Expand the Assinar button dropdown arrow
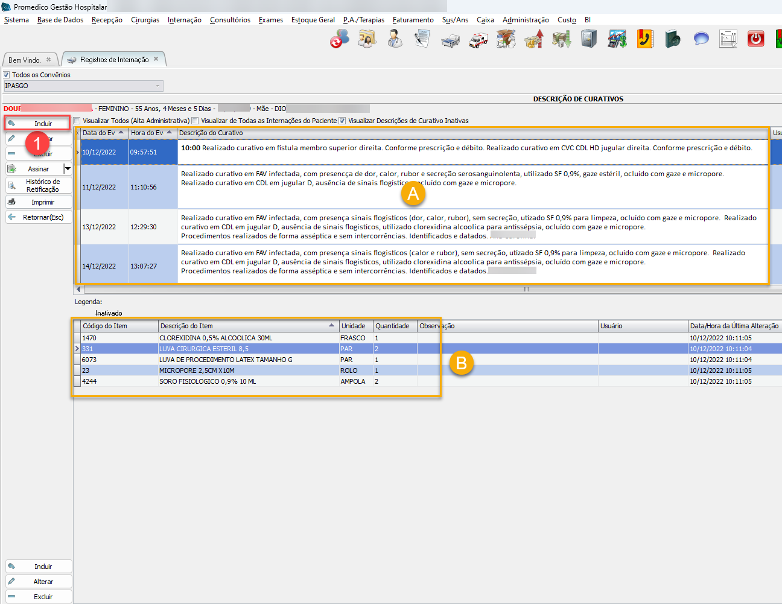This screenshot has width=782, height=604. [x=68, y=169]
